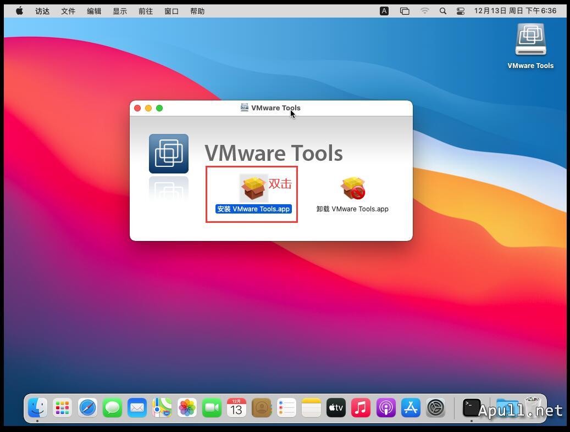Open Contacts from the Dock

262,408
